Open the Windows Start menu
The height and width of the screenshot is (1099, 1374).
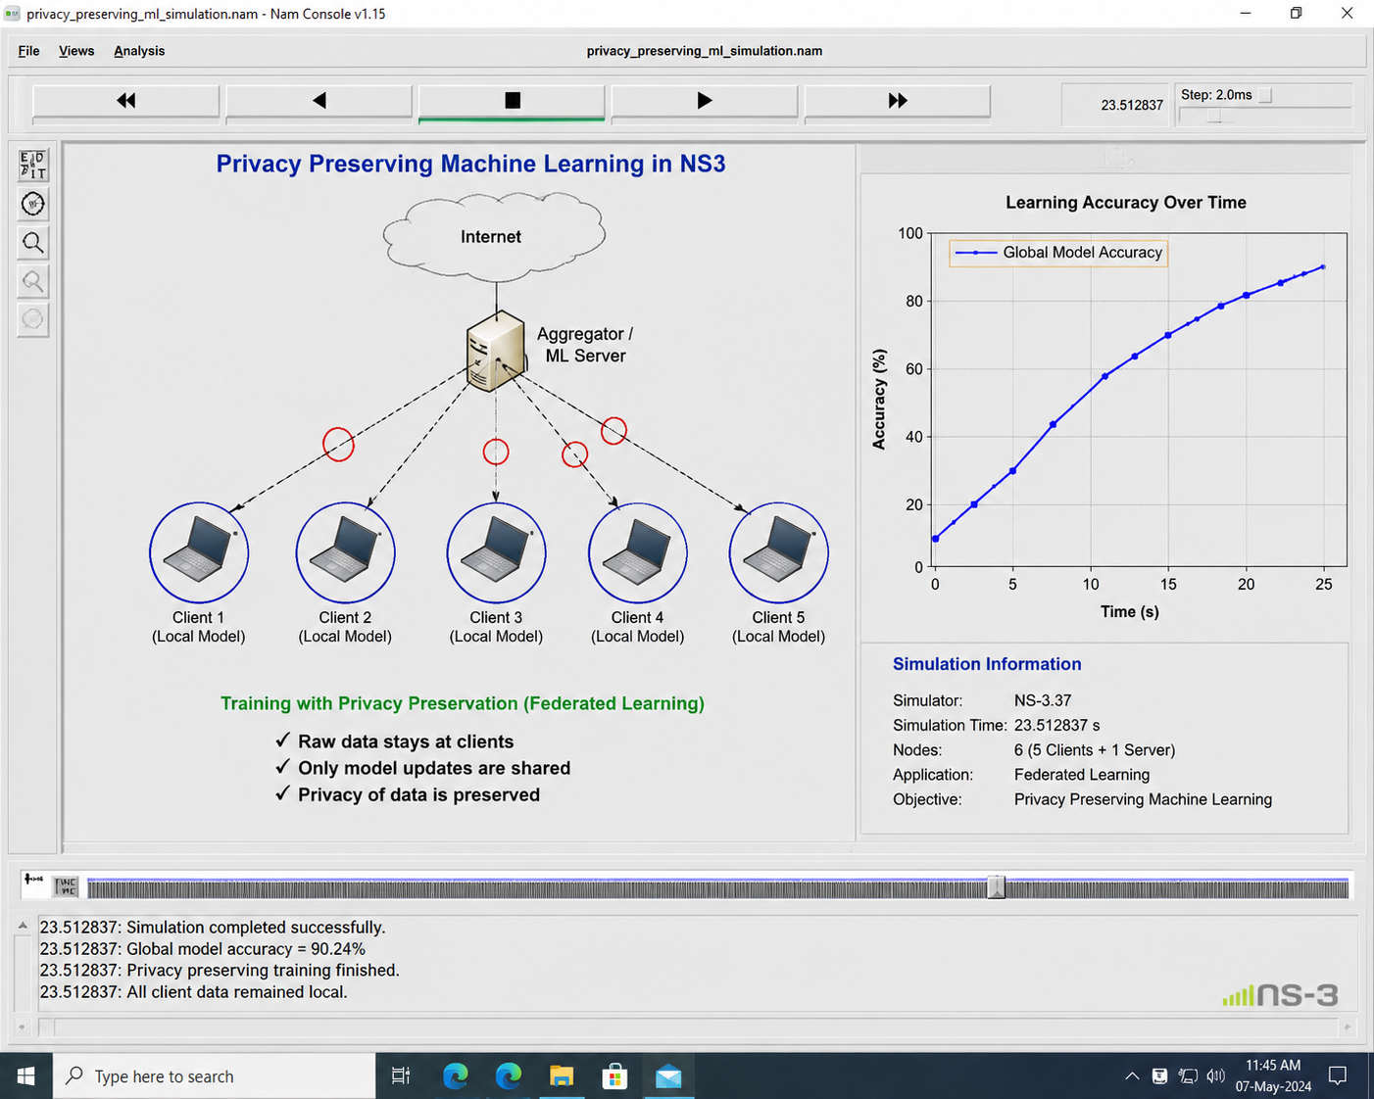[26, 1076]
